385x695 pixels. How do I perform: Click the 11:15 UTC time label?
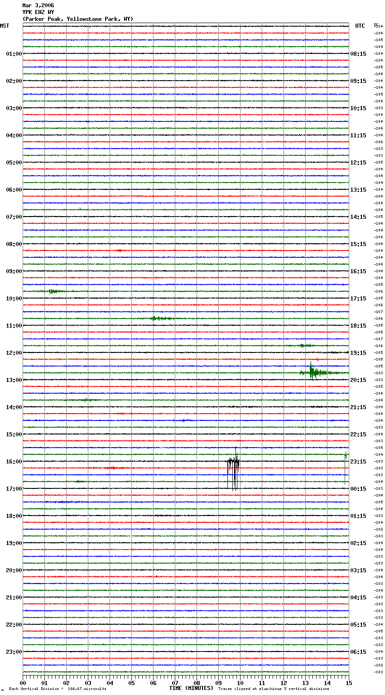point(358,135)
